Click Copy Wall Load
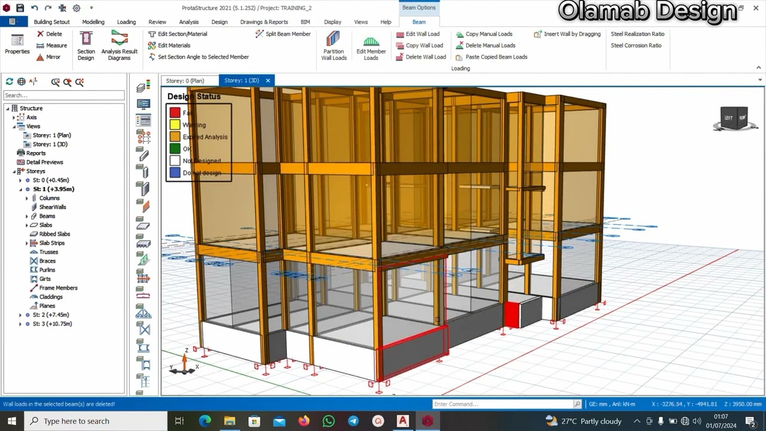Screen dimensions: 766x431 [420, 45]
